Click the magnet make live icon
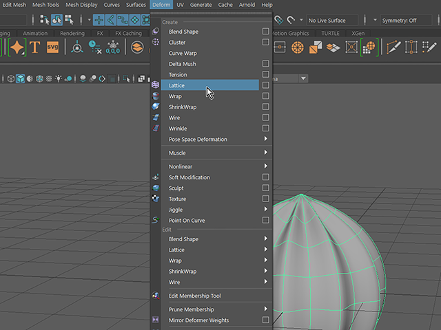441x330 pixels. point(291,20)
